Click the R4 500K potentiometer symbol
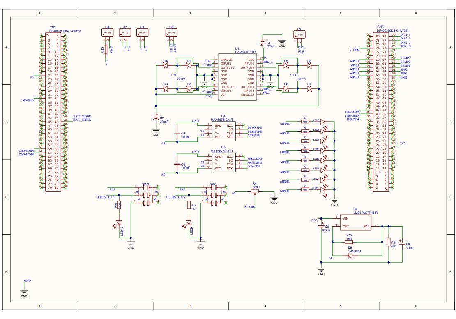The image size is (456, 319). tap(255, 192)
